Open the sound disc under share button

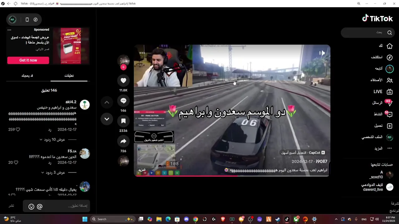123,161
